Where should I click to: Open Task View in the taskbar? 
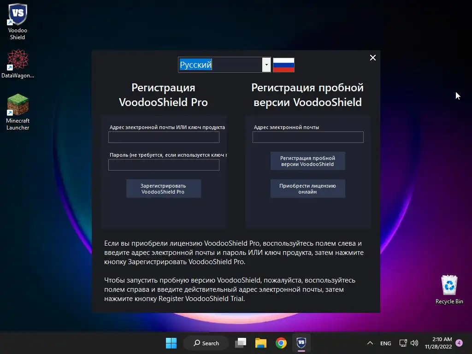pyautogui.click(x=241, y=343)
